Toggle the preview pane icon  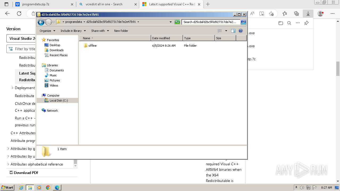(233, 31)
